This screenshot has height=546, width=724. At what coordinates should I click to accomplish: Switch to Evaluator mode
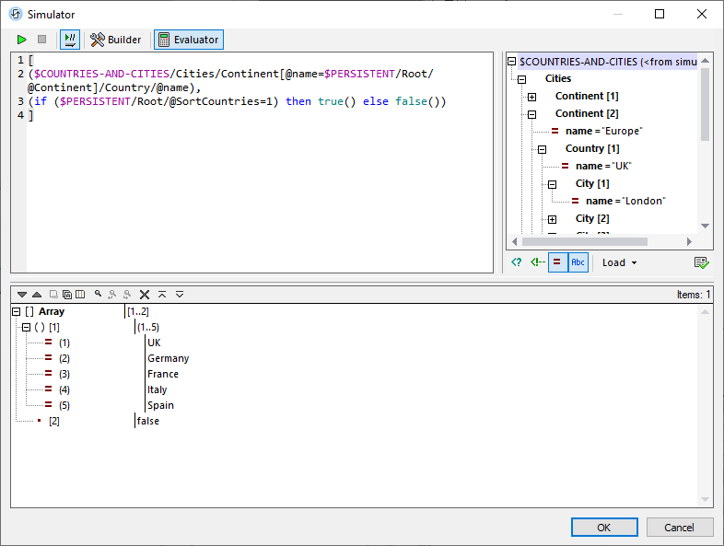[x=189, y=40]
